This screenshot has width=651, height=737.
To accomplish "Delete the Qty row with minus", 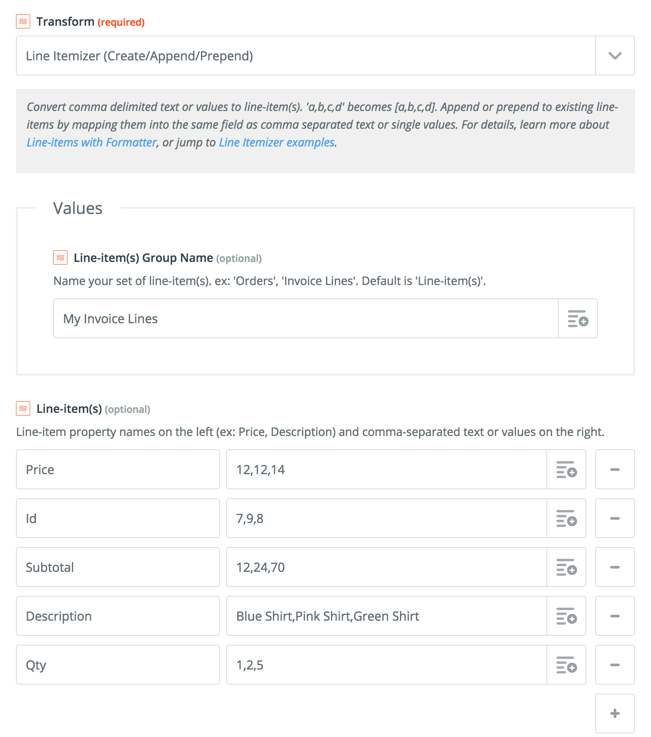I will coord(615,665).
